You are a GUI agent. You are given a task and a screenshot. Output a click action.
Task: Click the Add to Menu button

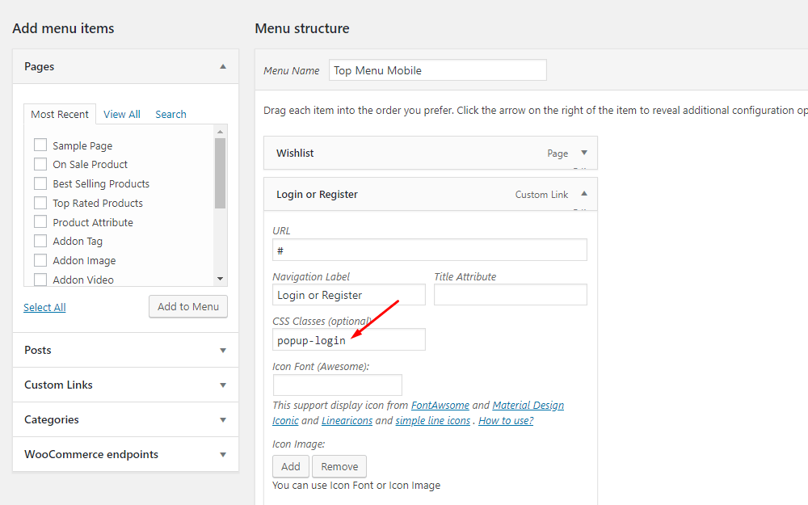click(188, 306)
